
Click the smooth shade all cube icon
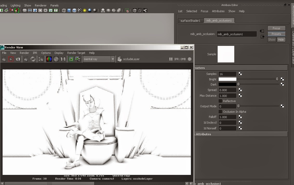click(x=69, y=10)
